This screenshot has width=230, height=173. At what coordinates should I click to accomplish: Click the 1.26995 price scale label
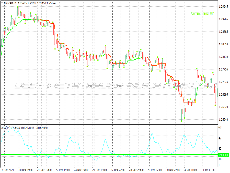223,94
